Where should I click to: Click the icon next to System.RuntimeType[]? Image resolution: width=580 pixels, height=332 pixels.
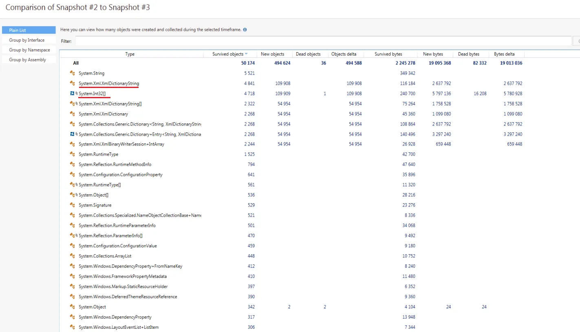point(73,185)
